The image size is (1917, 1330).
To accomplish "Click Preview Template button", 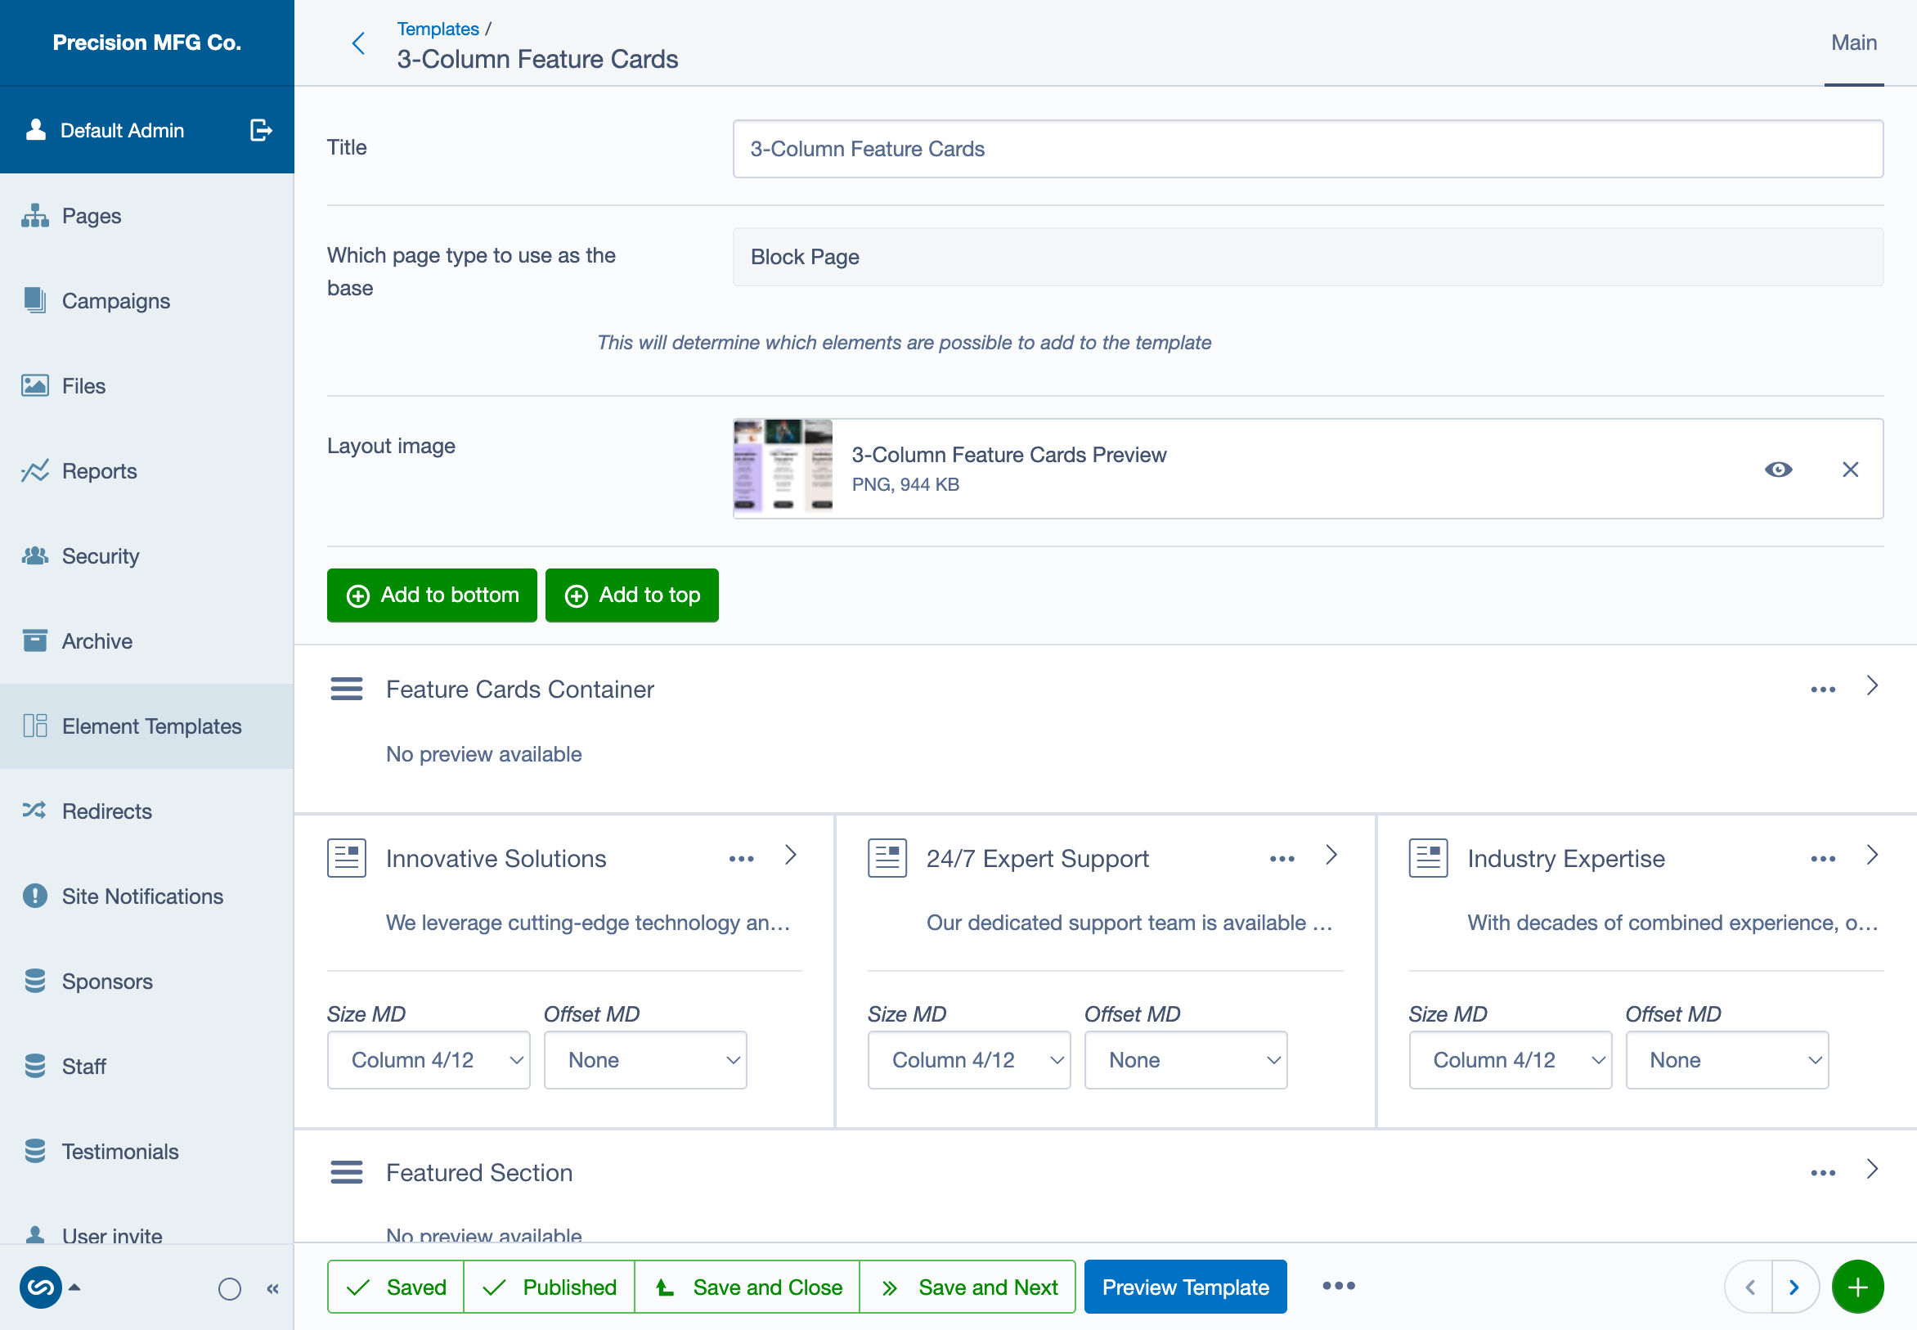I will [1186, 1287].
